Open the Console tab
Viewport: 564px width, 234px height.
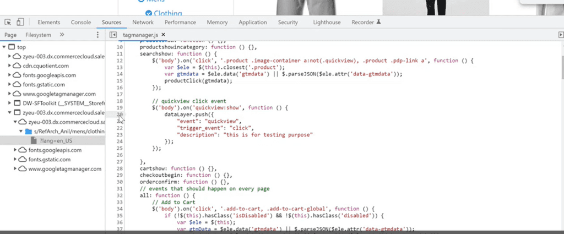tap(81, 23)
